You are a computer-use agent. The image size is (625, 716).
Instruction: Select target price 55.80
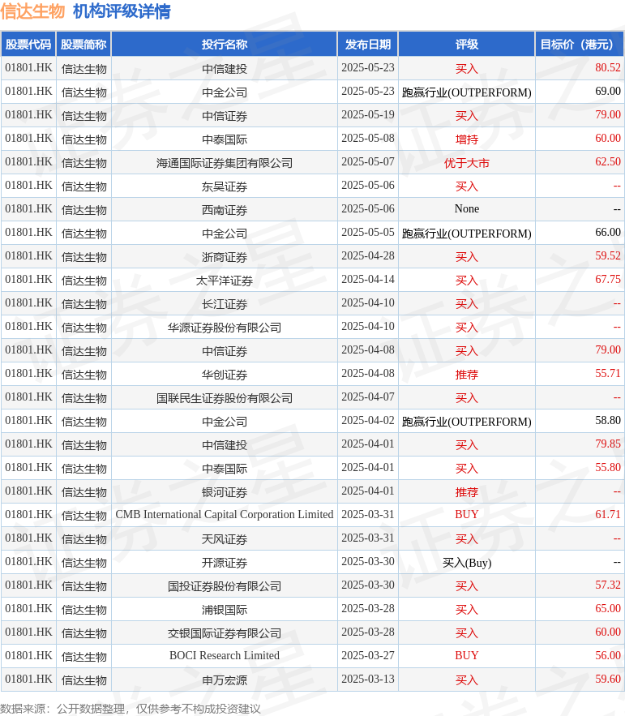(608, 468)
